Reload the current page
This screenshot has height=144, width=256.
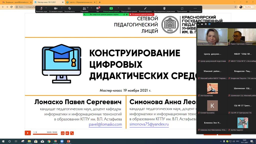[x=11, y=7]
